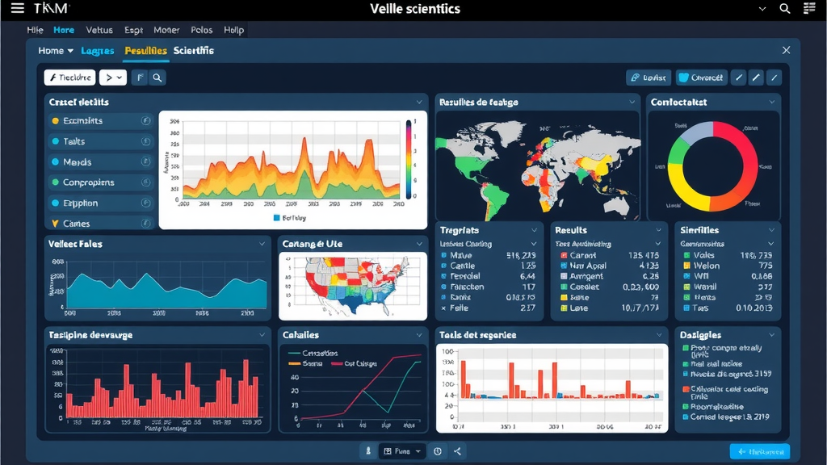The image size is (827, 465).
Task: Toggle the Meads item's blue dot
Action: click(56, 162)
